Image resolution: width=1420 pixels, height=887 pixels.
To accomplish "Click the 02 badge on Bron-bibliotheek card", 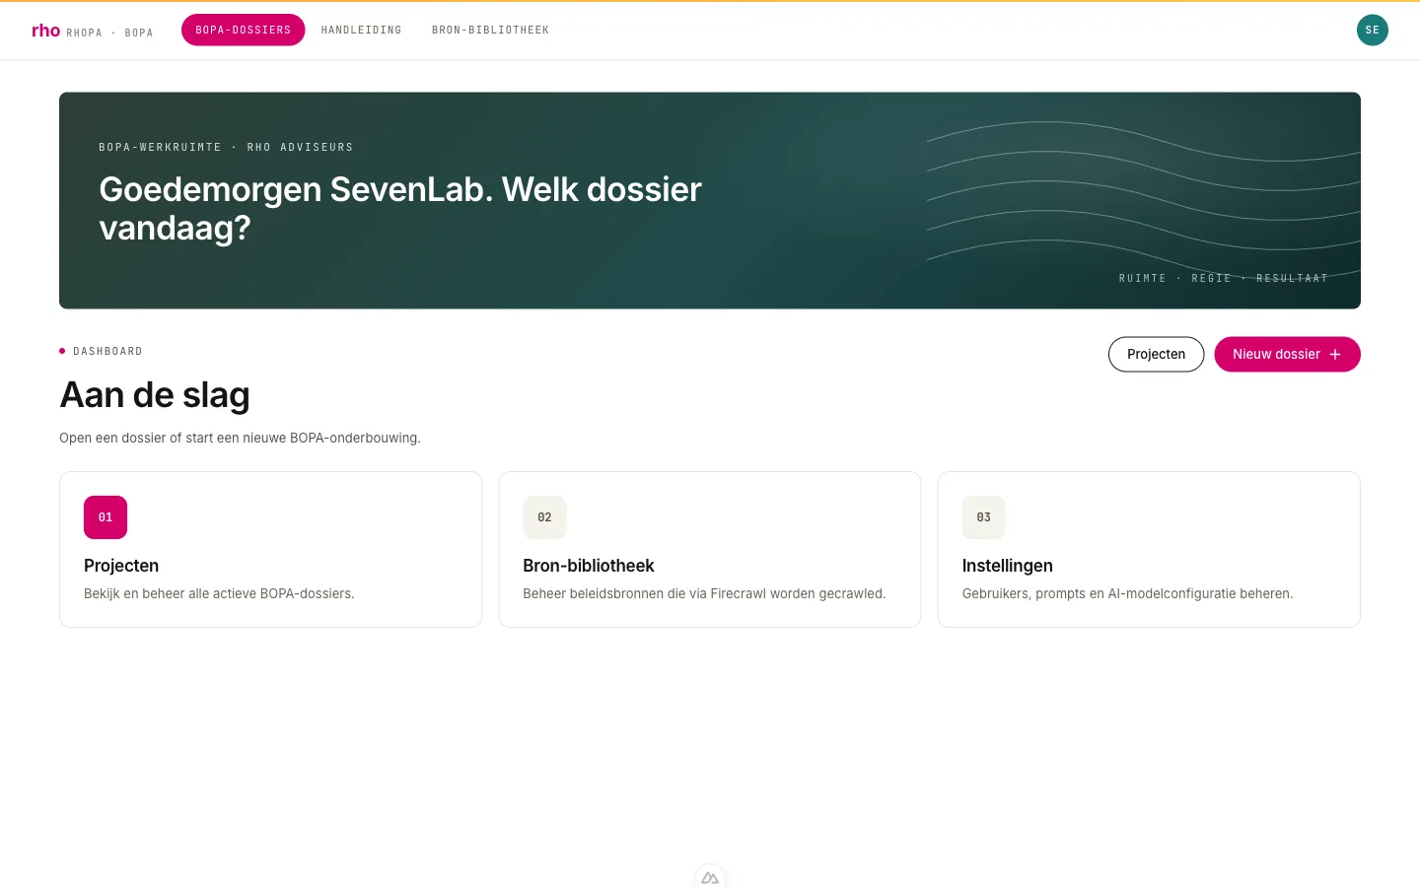I will [544, 517].
